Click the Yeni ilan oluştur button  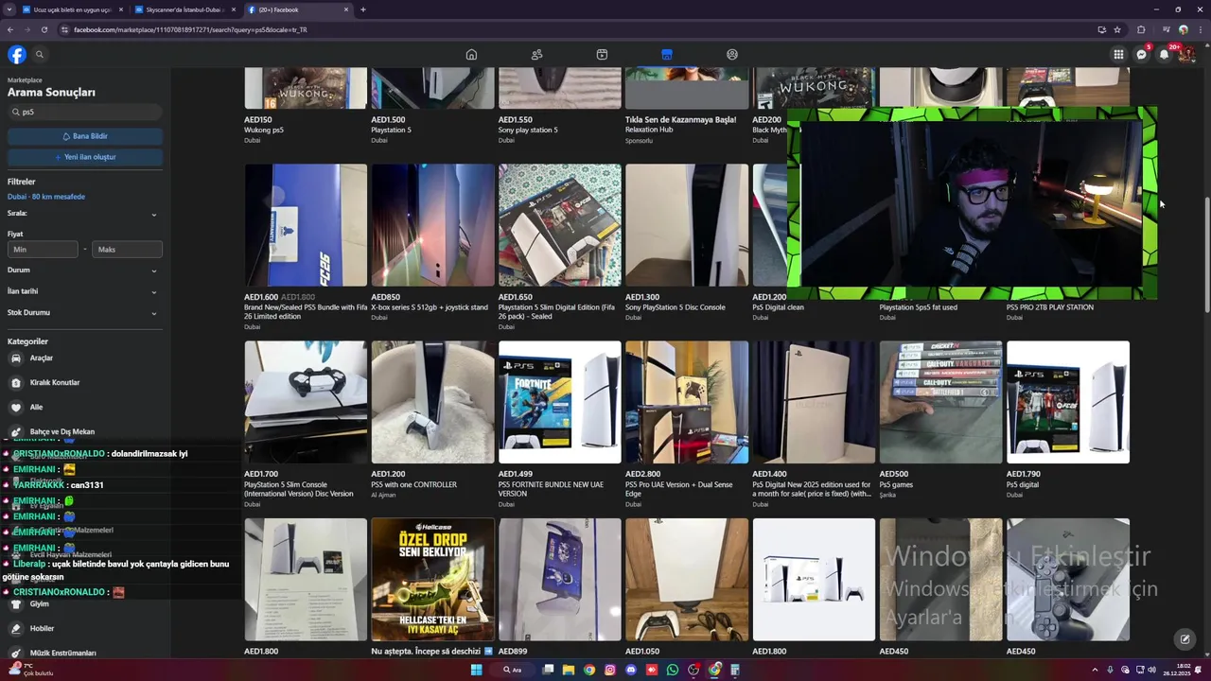(x=85, y=157)
